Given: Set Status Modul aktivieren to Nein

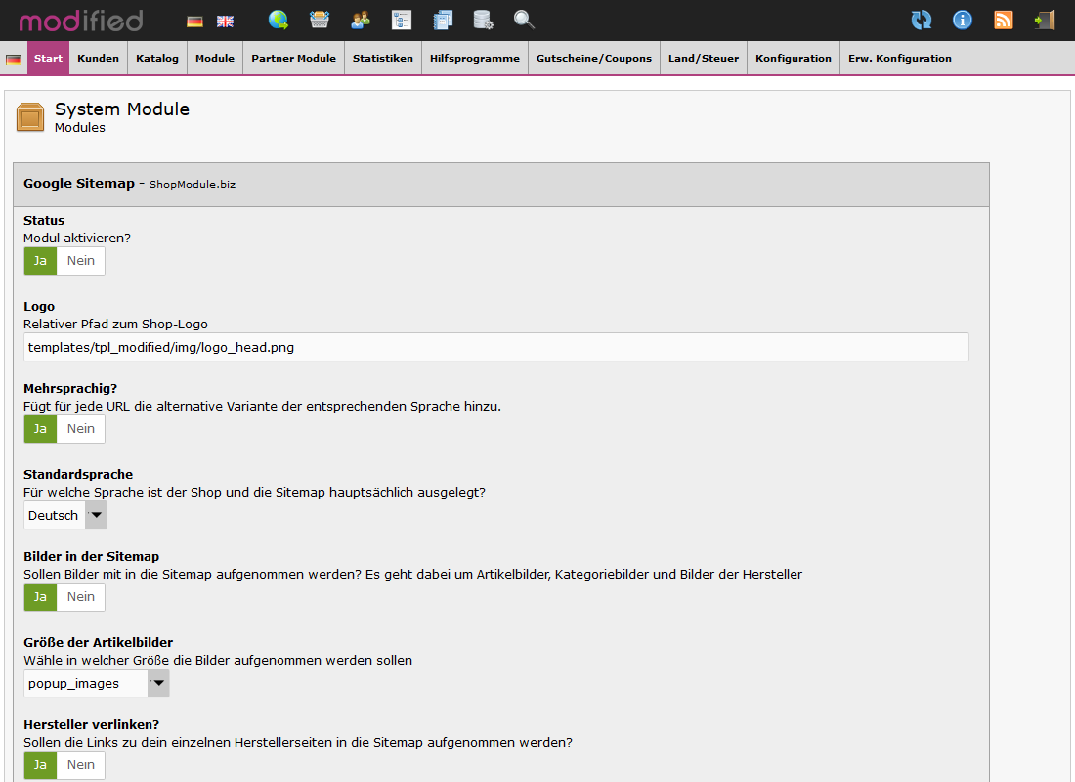Looking at the screenshot, I should pyautogui.click(x=81, y=261).
